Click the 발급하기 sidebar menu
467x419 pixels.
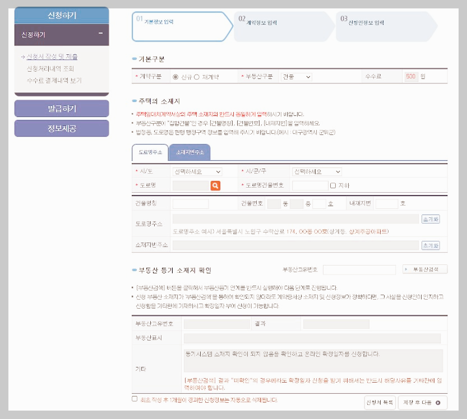point(61,108)
